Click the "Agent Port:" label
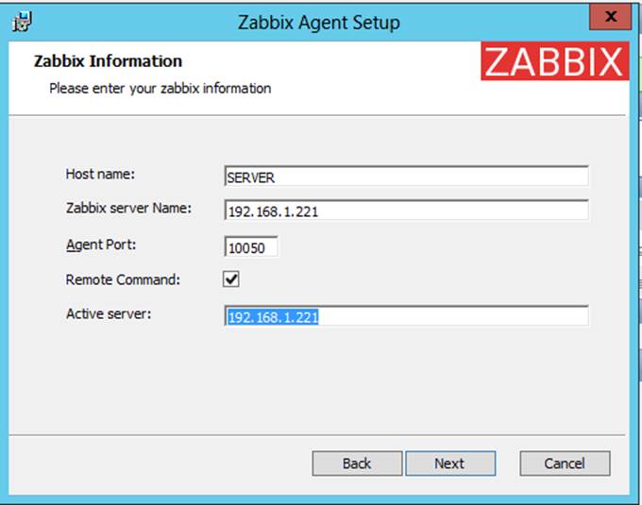642x505 pixels. coord(101,244)
